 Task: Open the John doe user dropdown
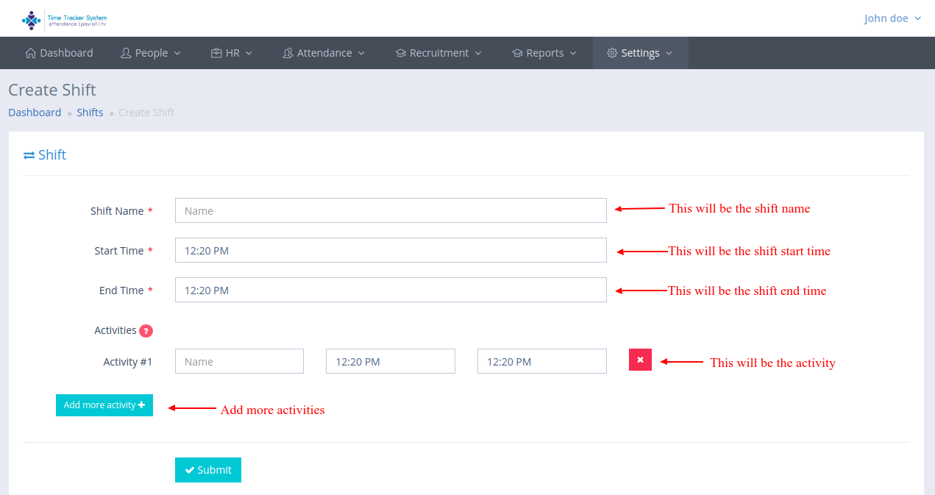point(892,18)
